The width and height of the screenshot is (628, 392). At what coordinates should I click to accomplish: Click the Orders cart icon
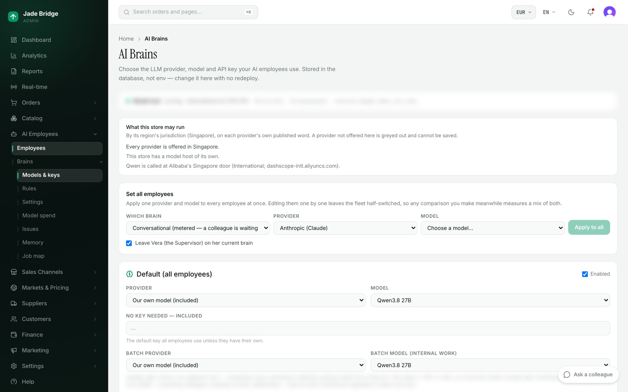pyautogui.click(x=14, y=102)
